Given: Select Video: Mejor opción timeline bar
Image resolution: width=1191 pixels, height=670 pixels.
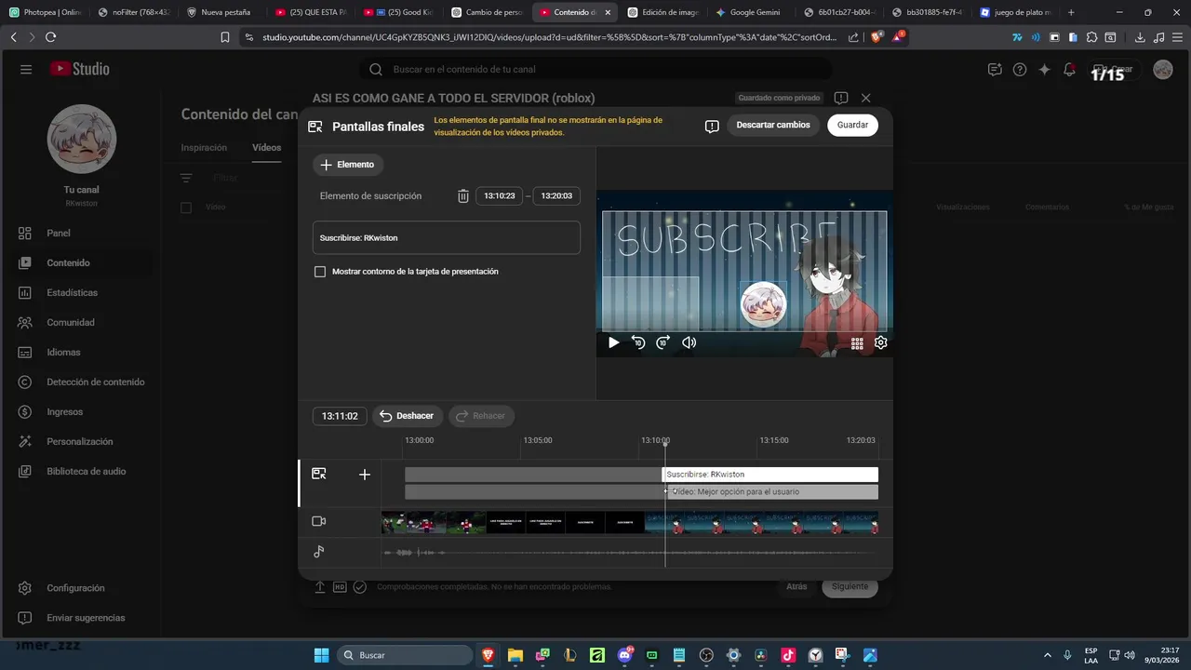Looking at the screenshot, I should [772, 491].
